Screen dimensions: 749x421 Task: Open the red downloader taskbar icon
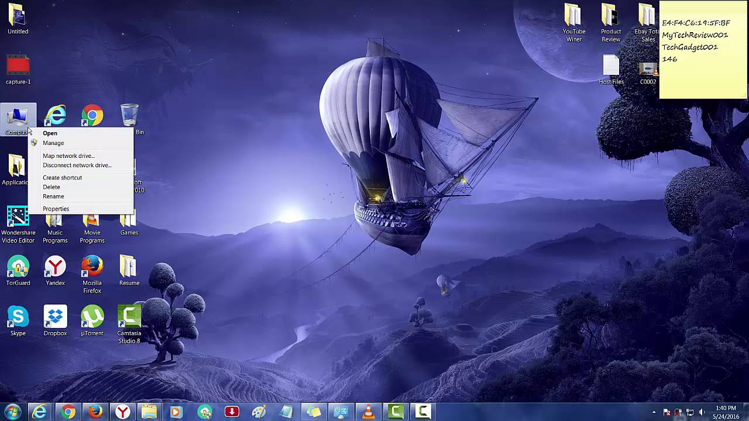[232, 412]
